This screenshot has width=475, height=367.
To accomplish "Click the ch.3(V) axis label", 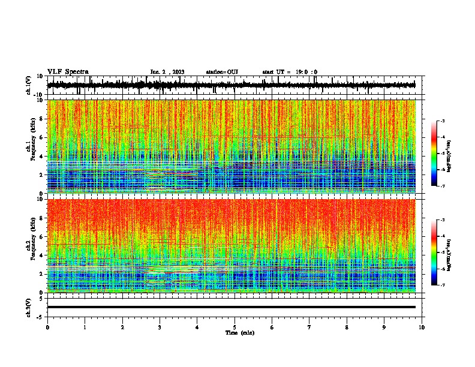I will 29,308.
